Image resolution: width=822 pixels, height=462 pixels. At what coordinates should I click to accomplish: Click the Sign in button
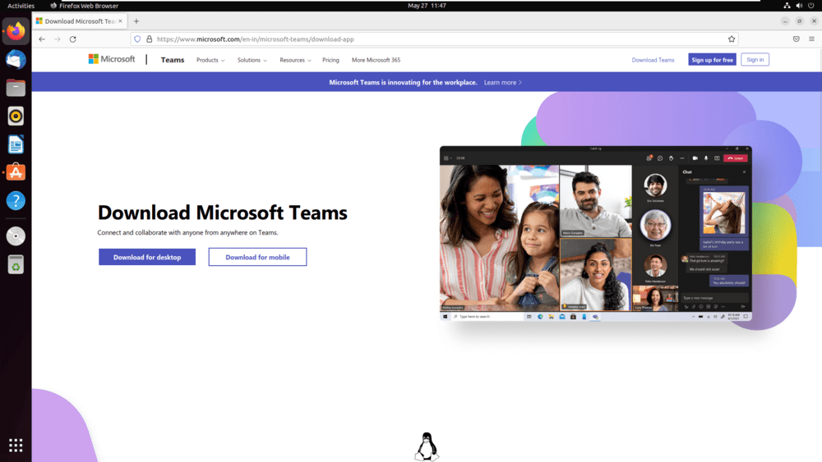tap(755, 60)
